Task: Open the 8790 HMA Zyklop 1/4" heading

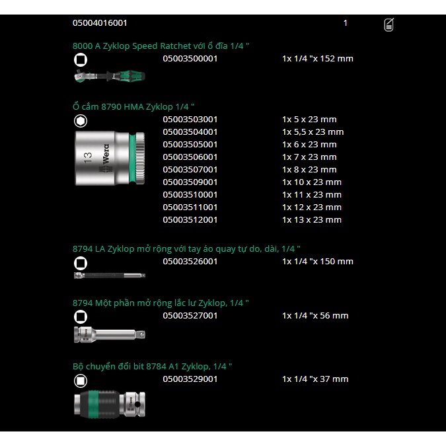Action: click(x=133, y=106)
